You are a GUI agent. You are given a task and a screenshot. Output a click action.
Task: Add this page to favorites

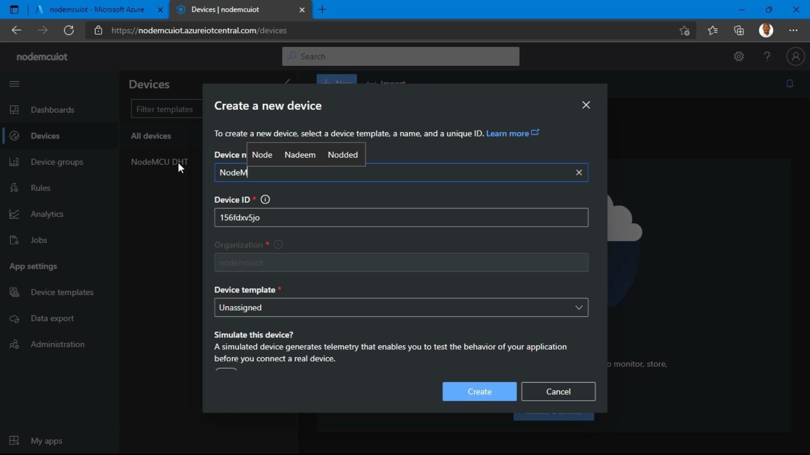point(684,30)
